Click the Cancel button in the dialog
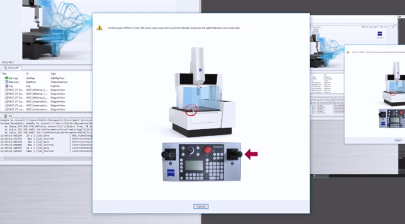The height and width of the screenshot is (224, 405). pos(201,206)
